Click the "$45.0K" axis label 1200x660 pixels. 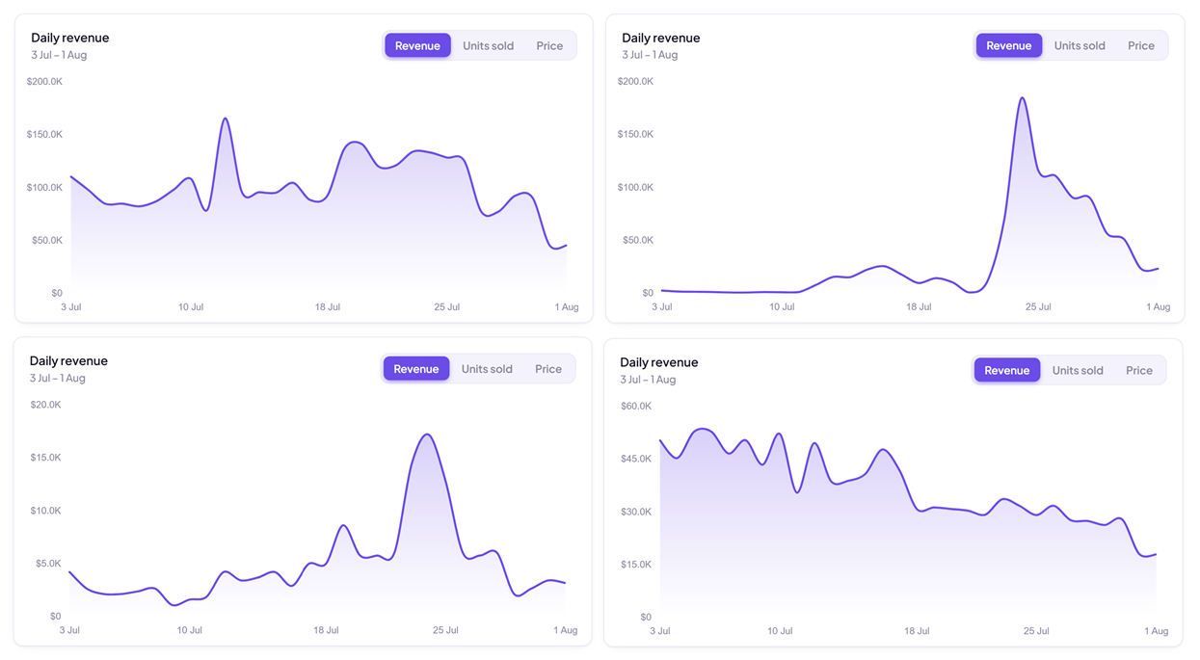coord(636,459)
